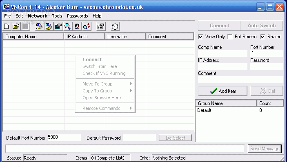Click the Open folder toolbar icon

coord(16,26)
